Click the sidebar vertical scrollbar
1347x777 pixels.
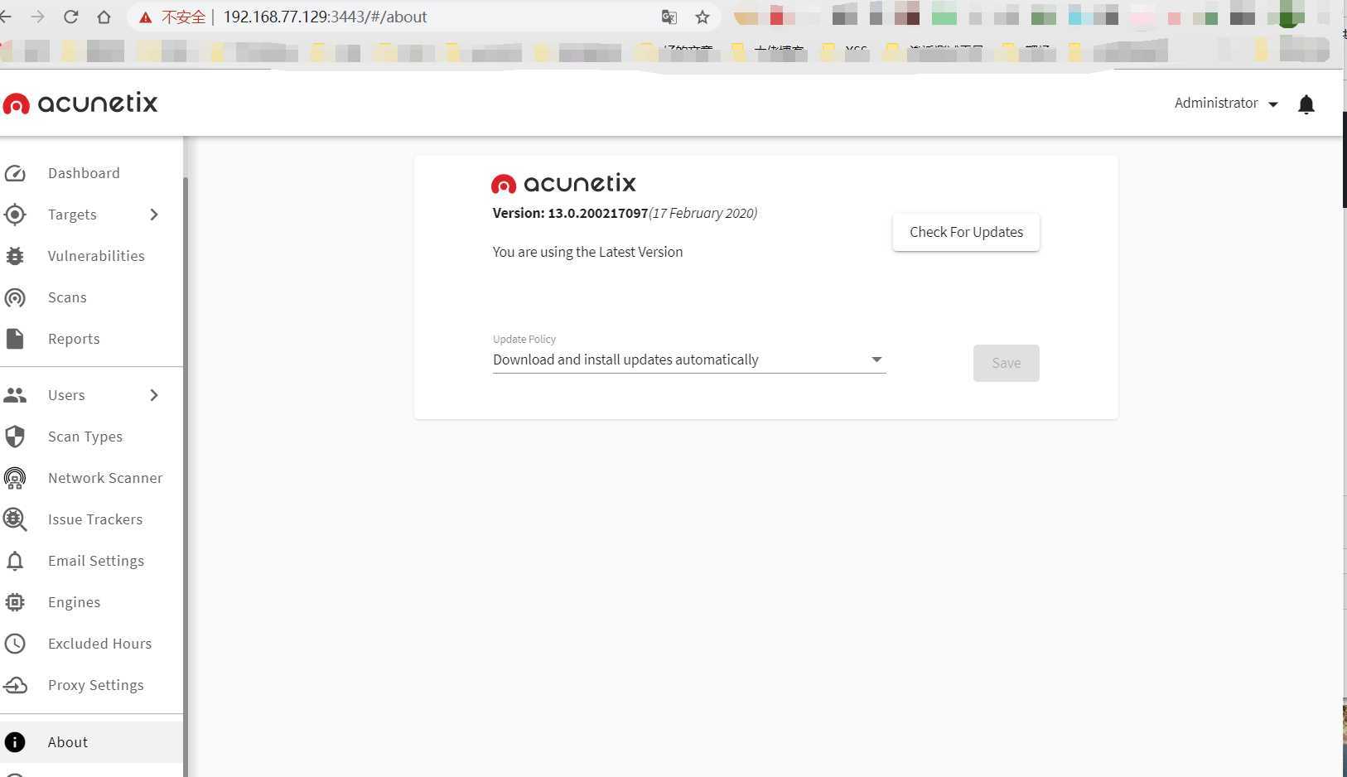pos(186,476)
